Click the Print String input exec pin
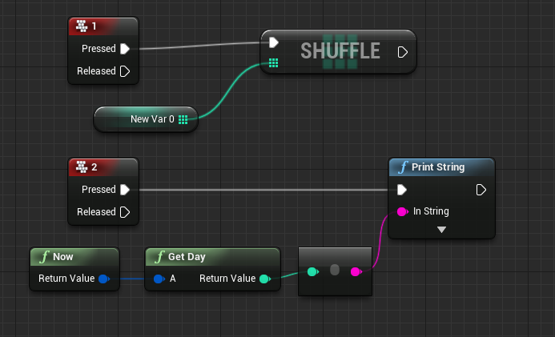This screenshot has height=337, width=555. pyautogui.click(x=403, y=190)
